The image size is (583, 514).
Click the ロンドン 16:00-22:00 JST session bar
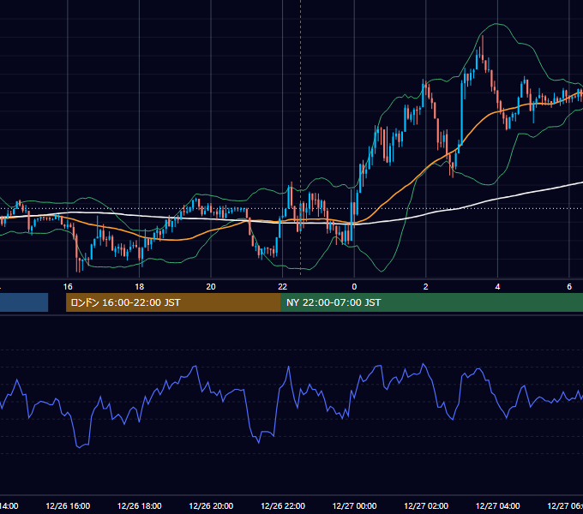tap(173, 302)
